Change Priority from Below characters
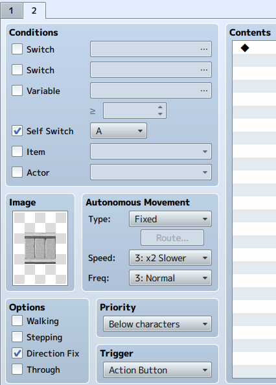 point(157,324)
